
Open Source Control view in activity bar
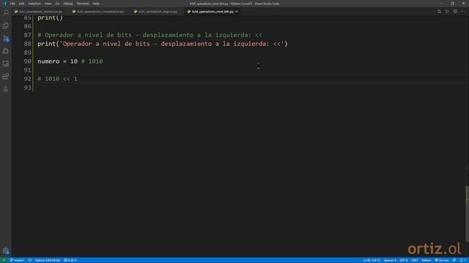(x=6, y=39)
